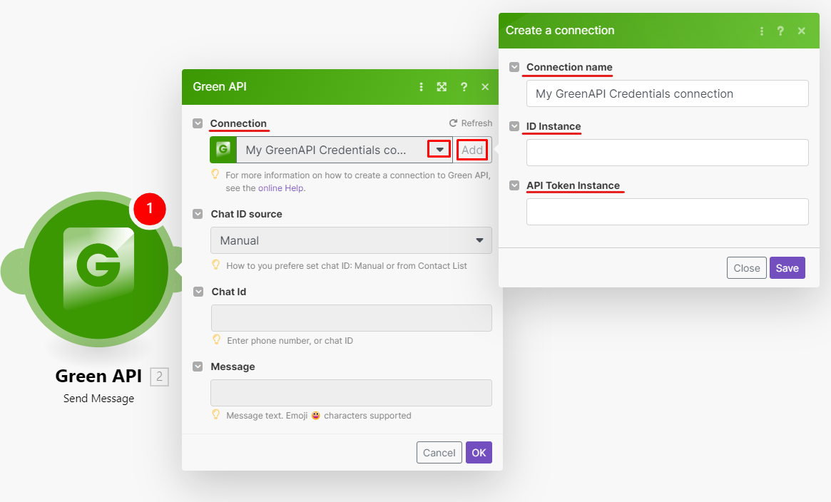831x502 pixels.
Task: Open the online Help link
Action: (281, 188)
